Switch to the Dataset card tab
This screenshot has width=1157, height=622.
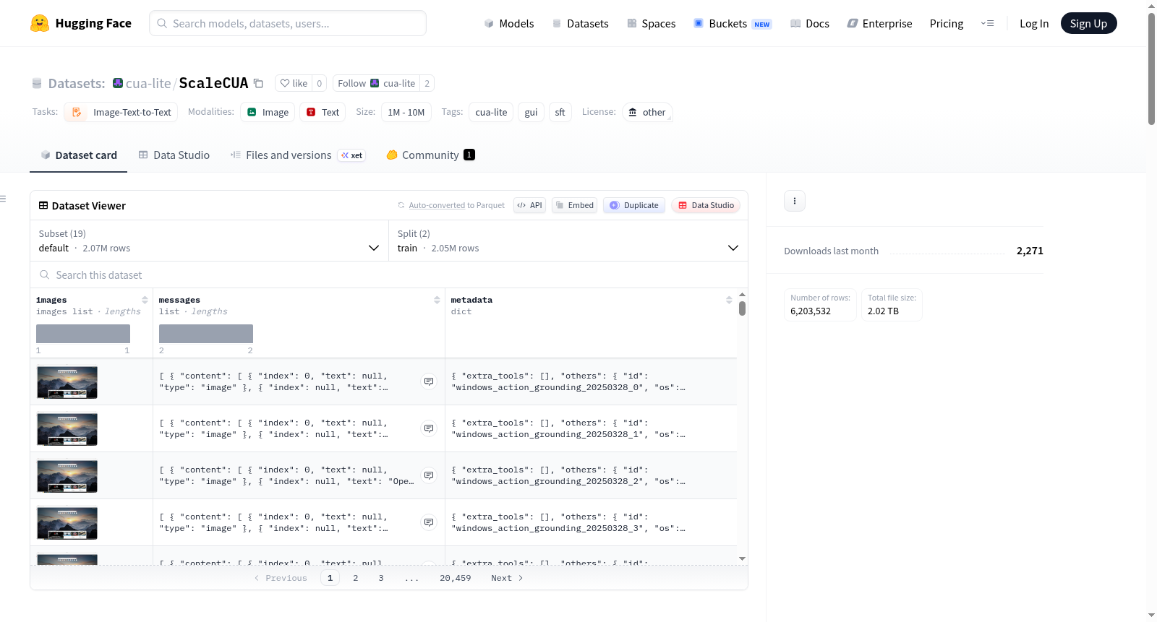[79, 155]
